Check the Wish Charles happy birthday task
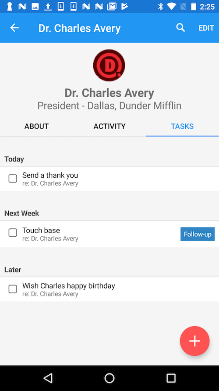 coord(13,289)
